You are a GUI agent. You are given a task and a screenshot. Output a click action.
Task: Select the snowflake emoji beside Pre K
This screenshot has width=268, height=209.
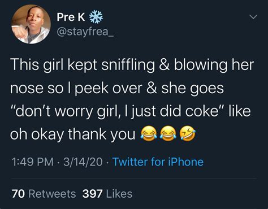(x=96, y=17)
